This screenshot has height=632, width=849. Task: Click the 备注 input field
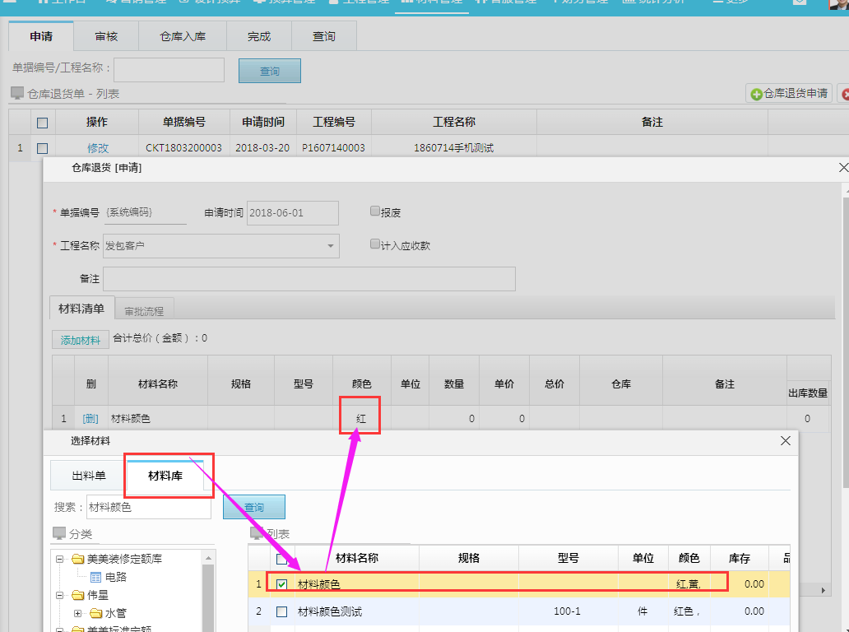(309, 279)
